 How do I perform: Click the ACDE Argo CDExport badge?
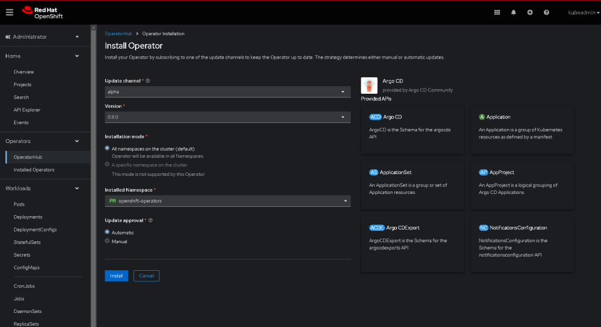[x=377, y=228]
